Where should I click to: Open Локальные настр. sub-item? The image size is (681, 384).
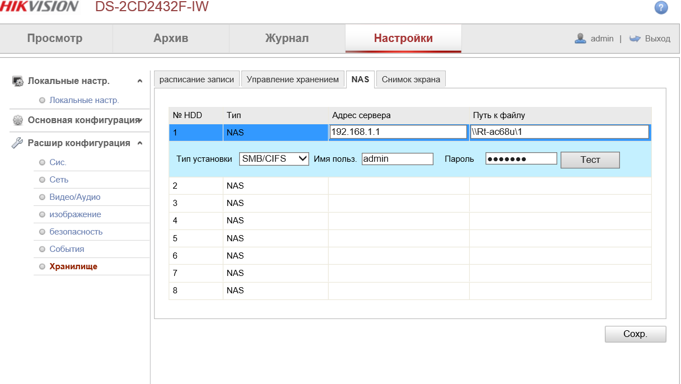[84, 100]
